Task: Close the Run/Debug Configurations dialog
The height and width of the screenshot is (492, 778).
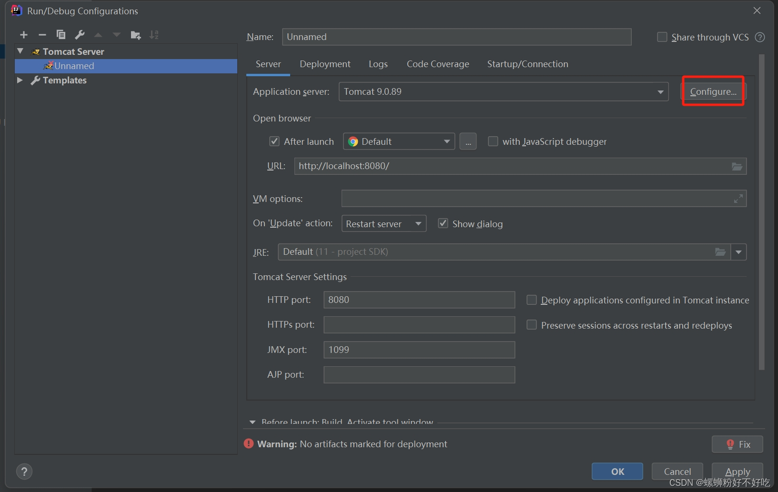Action: pyautogui.click(x=757, y=10)
